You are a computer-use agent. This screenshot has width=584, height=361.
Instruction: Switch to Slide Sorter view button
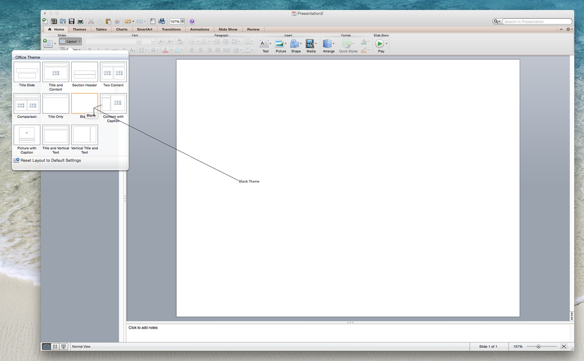pos(55,346)
